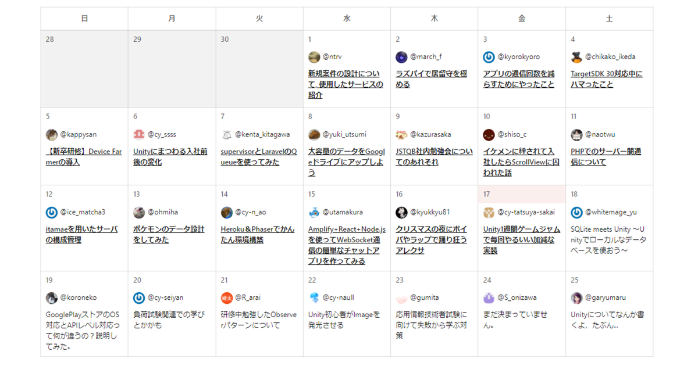Click @S_onizawa's purple avatar icon
This screenshot has width=698, height=366.
point(489,298)
